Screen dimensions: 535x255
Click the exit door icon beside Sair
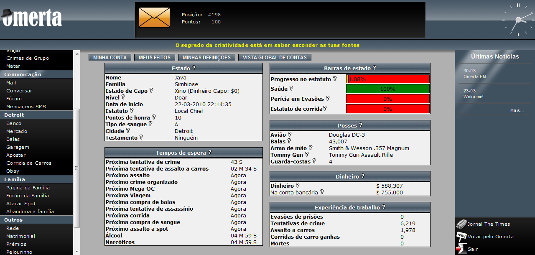click(462, 249)
